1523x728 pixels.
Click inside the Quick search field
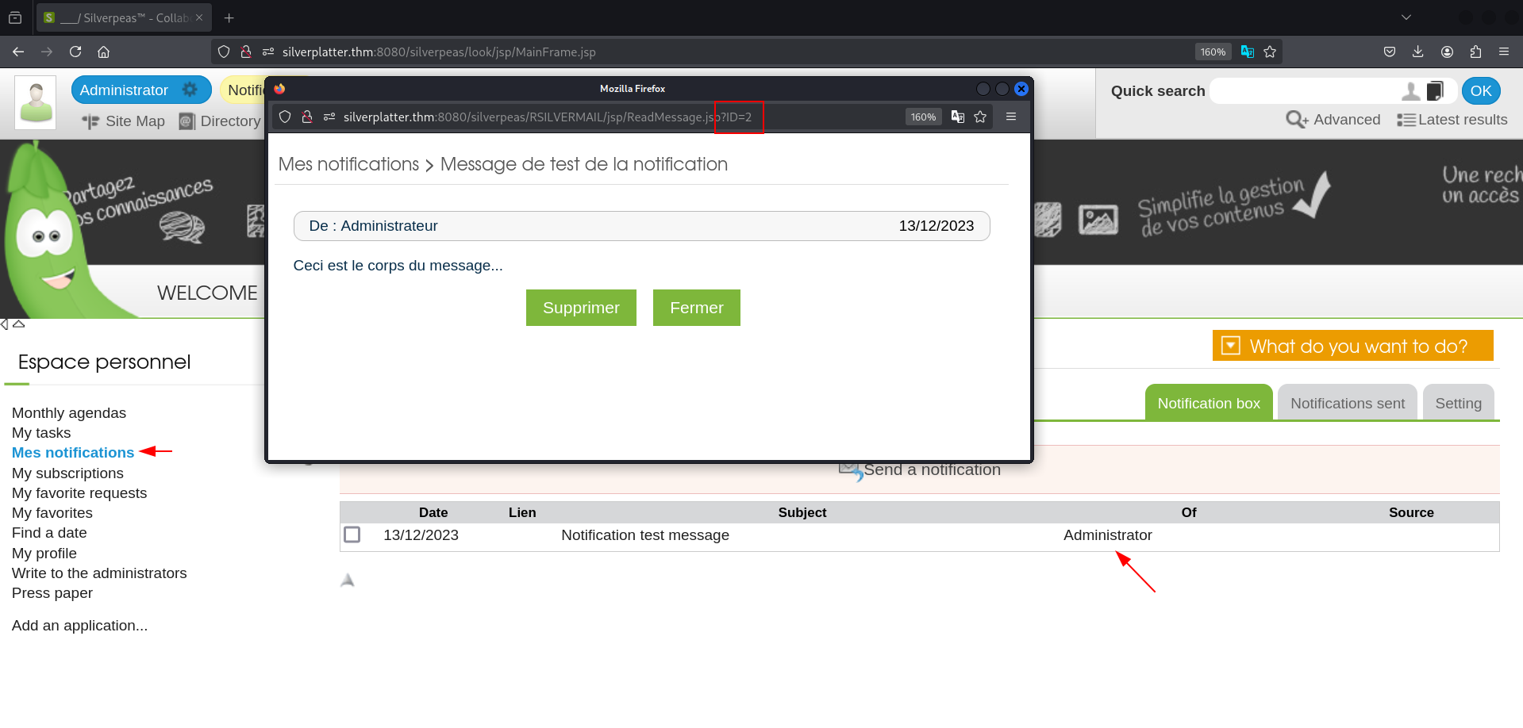tap(1302, 91)
